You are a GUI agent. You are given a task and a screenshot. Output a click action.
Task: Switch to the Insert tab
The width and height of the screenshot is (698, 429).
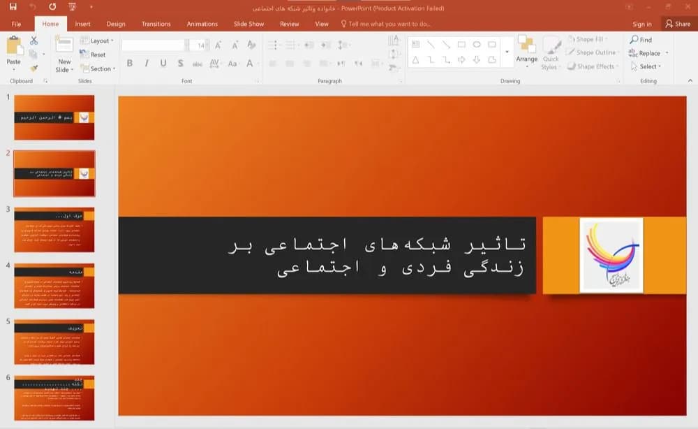tap(82, 24)
